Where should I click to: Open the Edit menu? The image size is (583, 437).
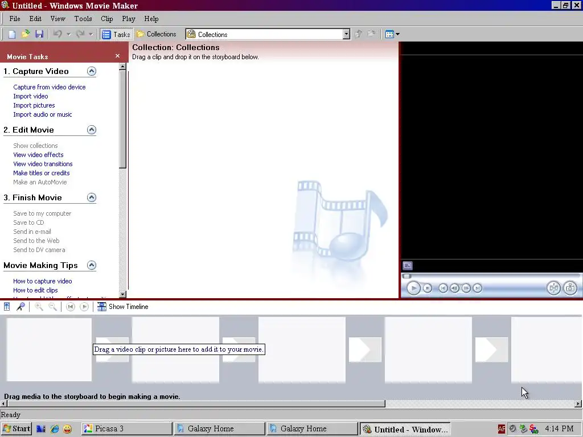(x=35, y=19)
